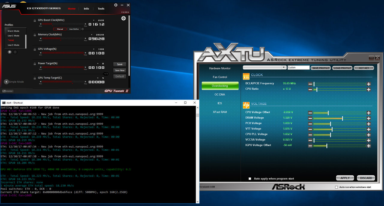Click the round sort icon above GPU Tweak scrollbar
Viewport: 384px width, 206px height.
coord(123,18)
